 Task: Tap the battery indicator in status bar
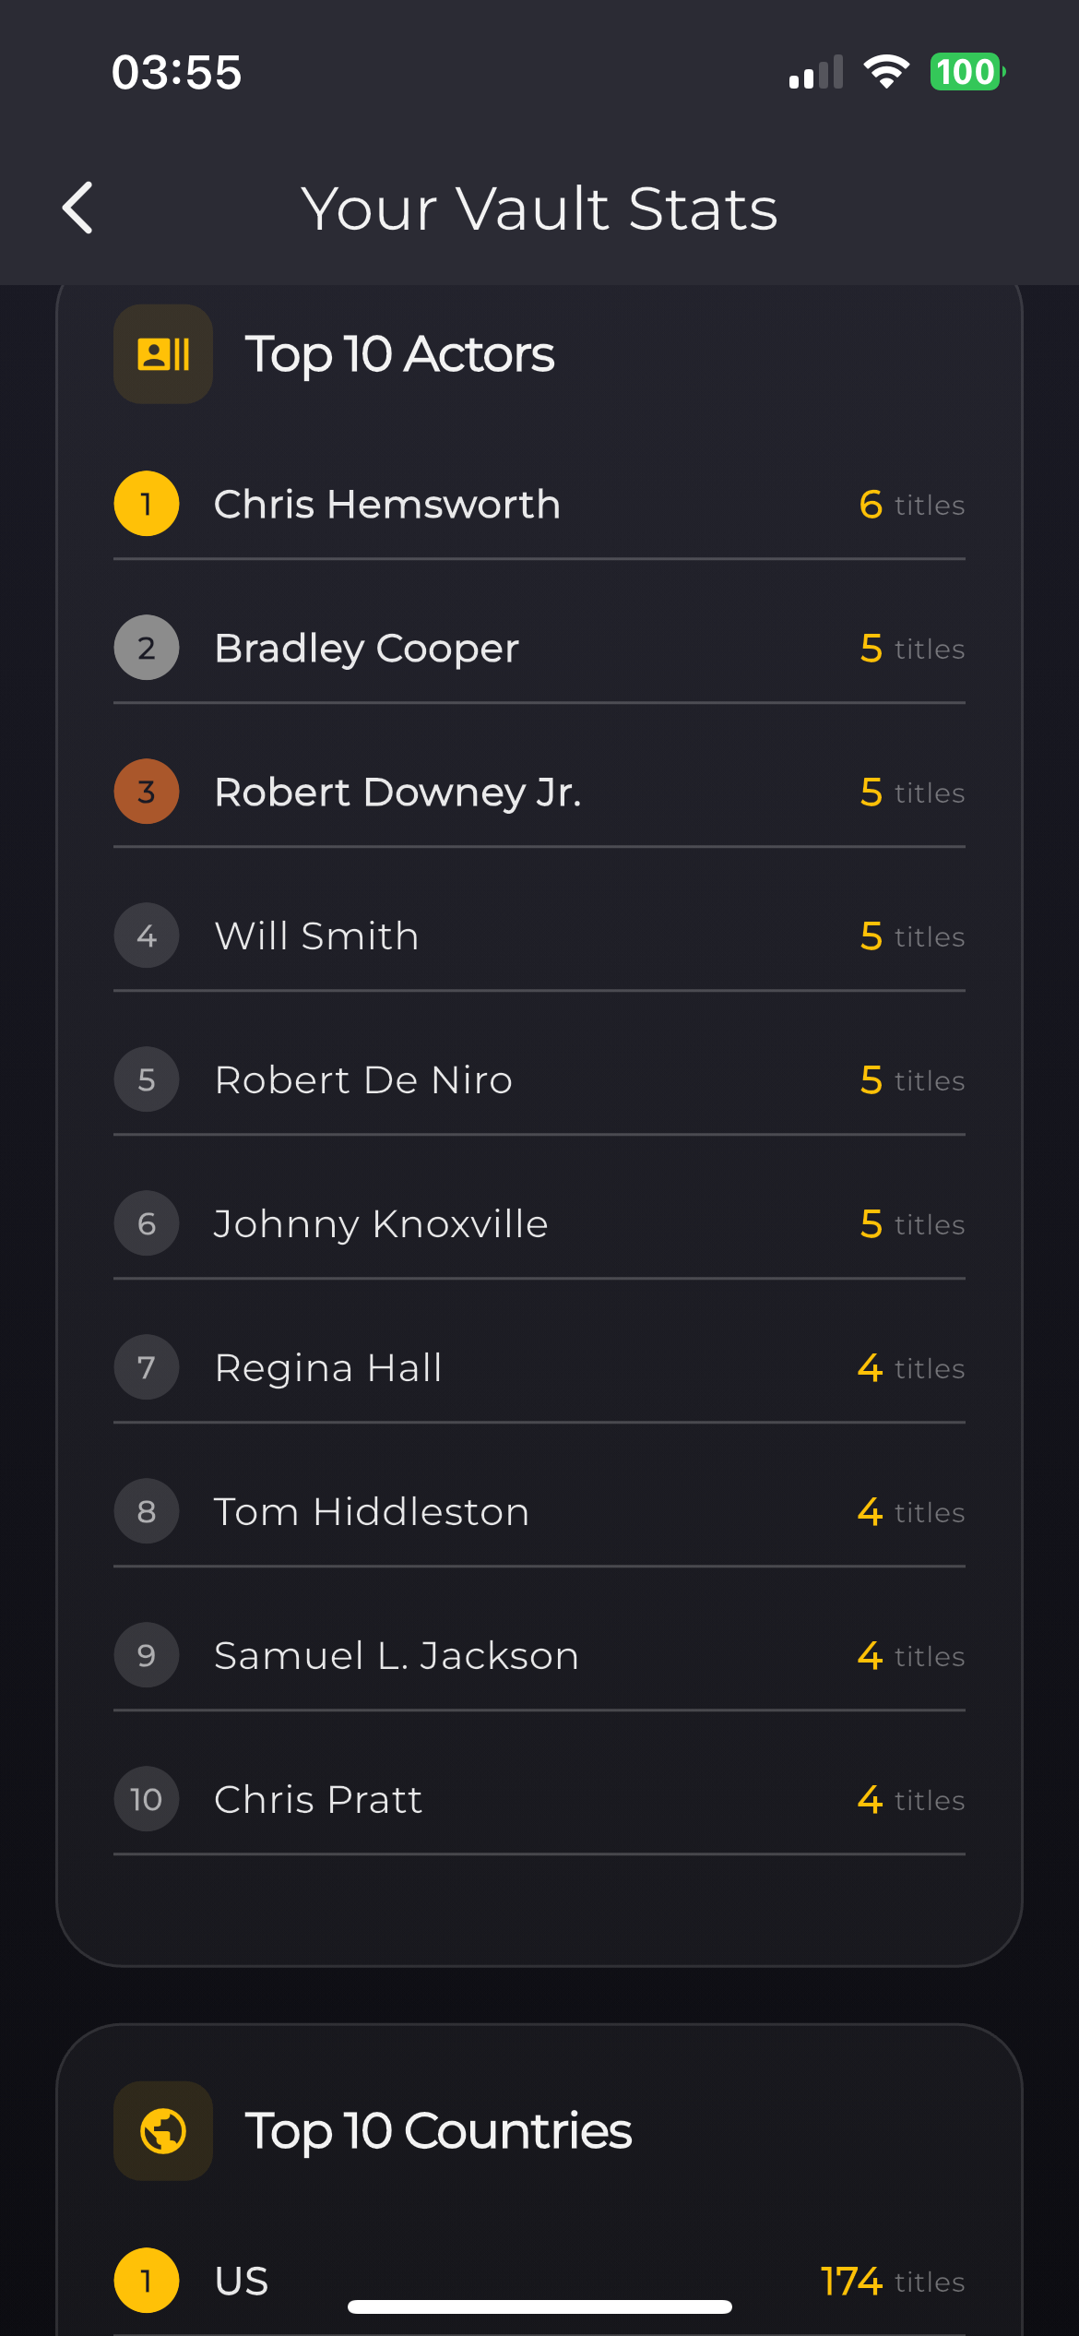[x=966, y=72]
